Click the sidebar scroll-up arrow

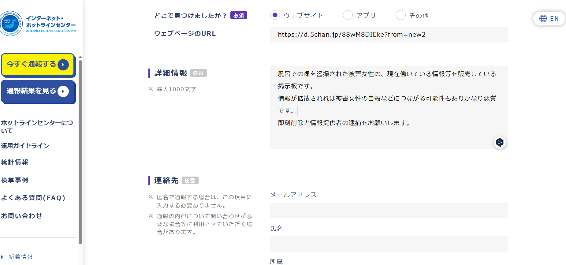tap(80, 57)
